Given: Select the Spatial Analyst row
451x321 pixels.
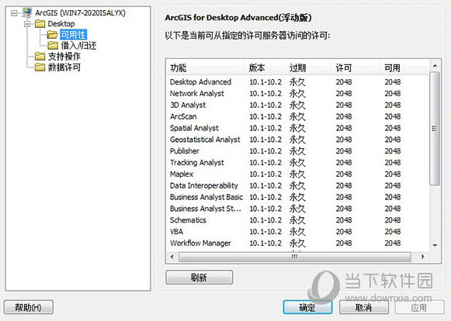Looking at the screenshot, I should coord(298,128).
